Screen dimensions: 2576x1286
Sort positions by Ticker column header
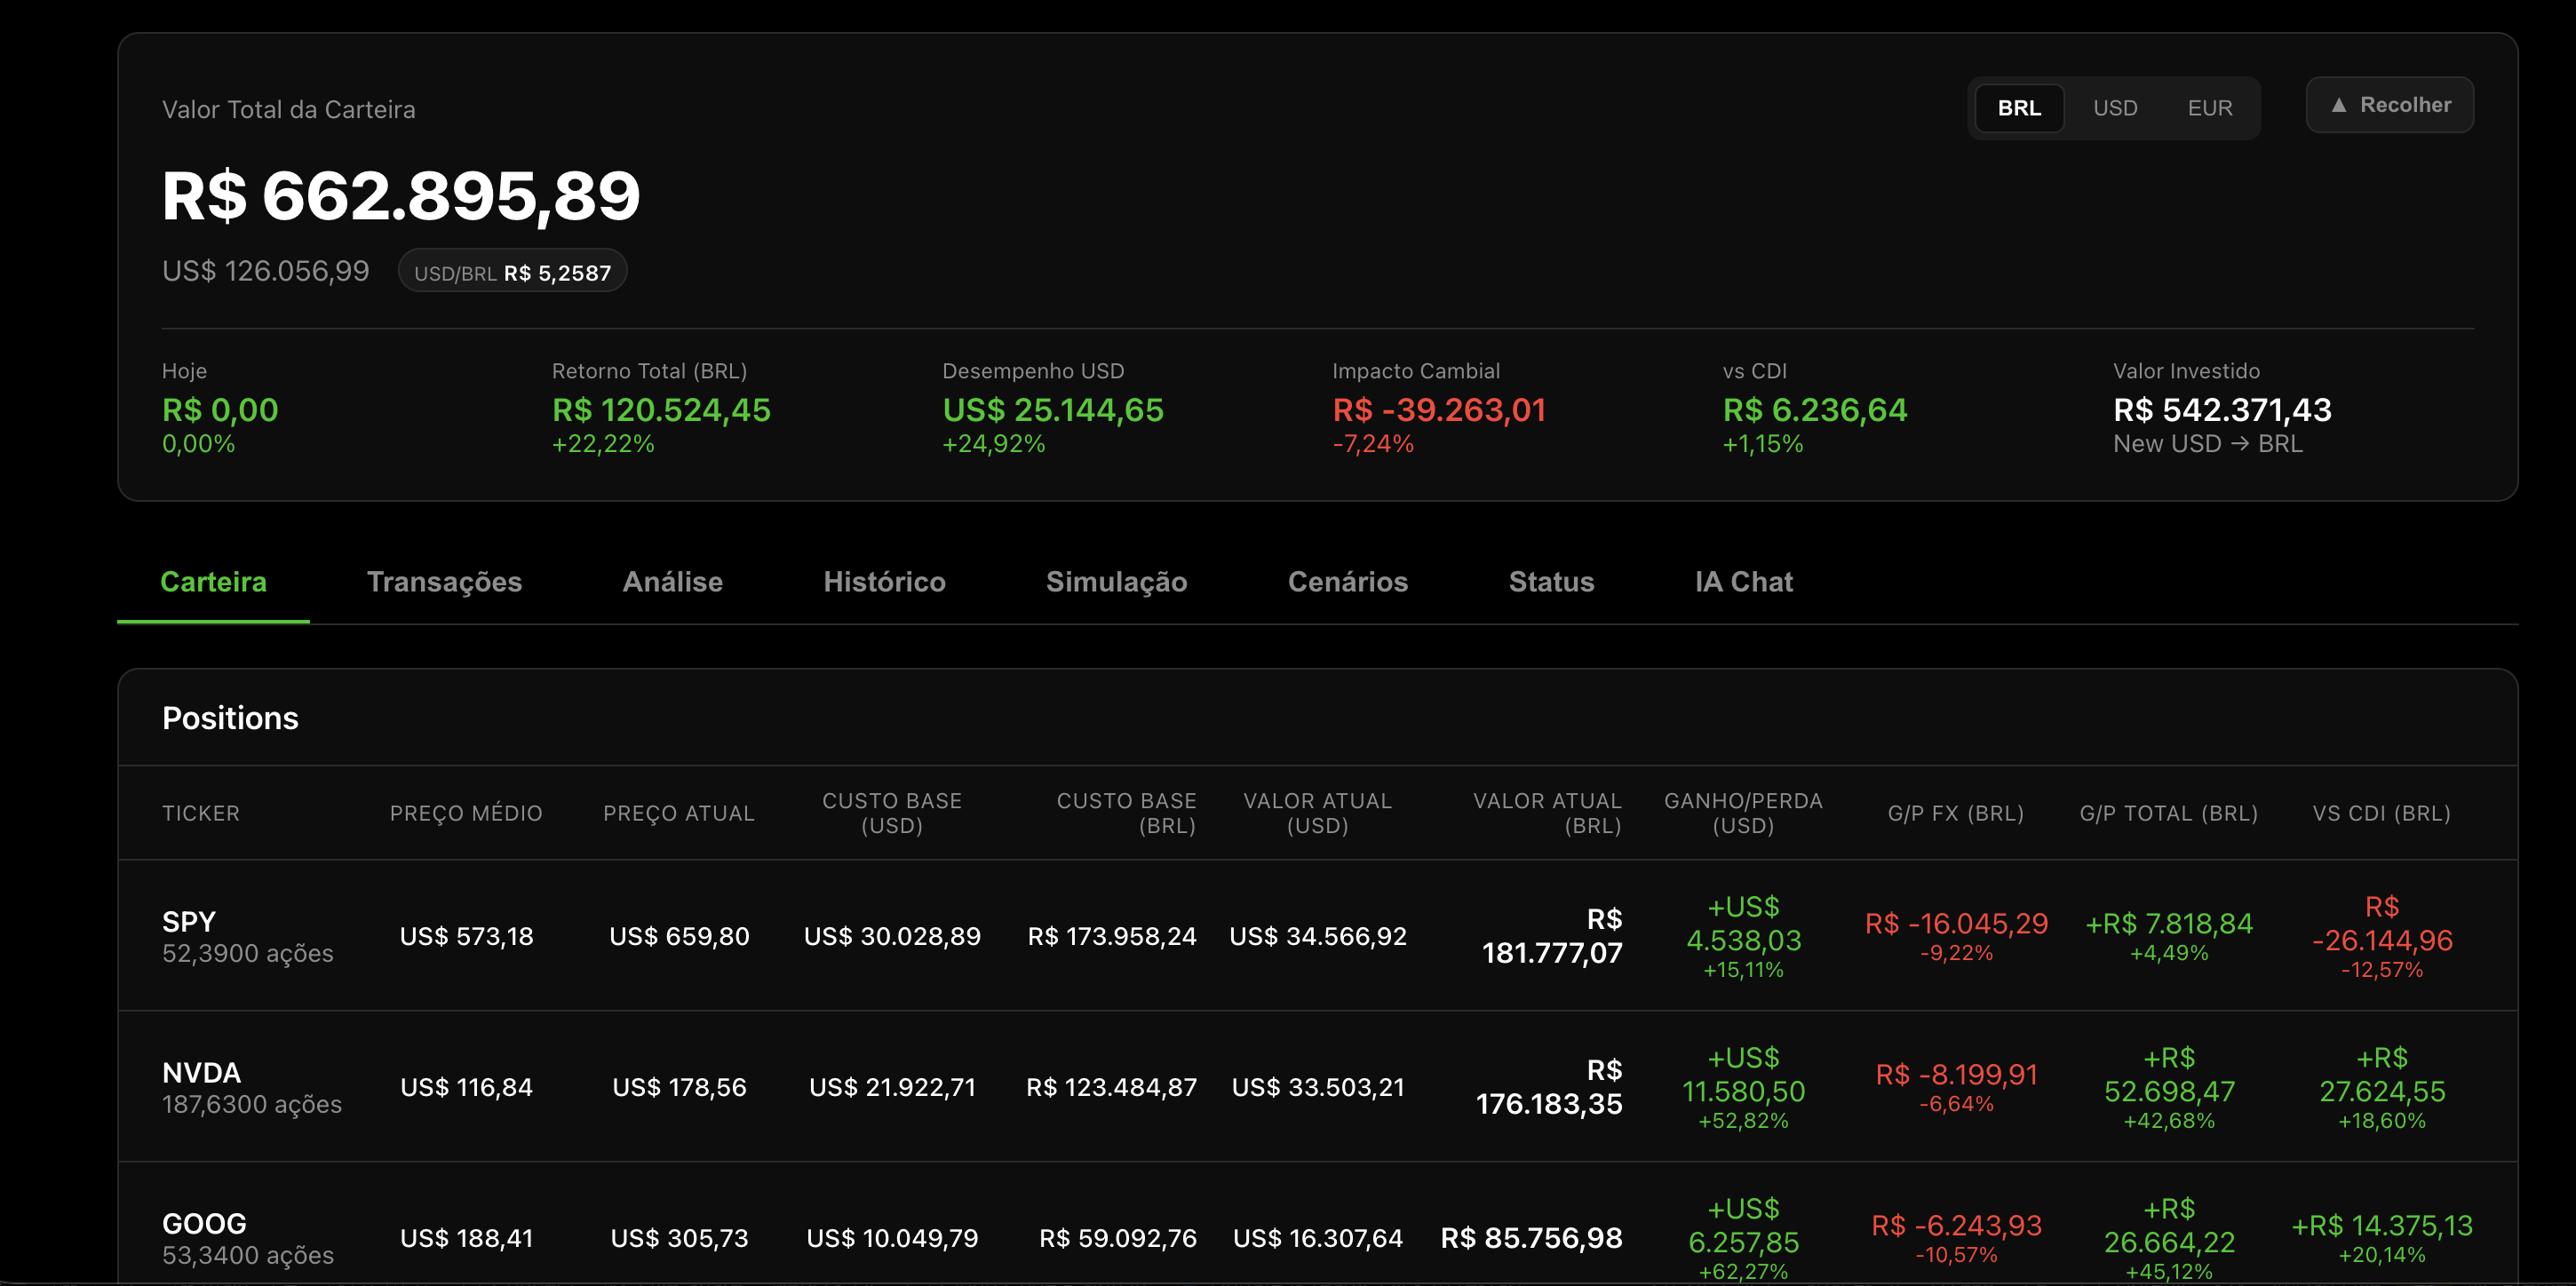coord(201,813)
